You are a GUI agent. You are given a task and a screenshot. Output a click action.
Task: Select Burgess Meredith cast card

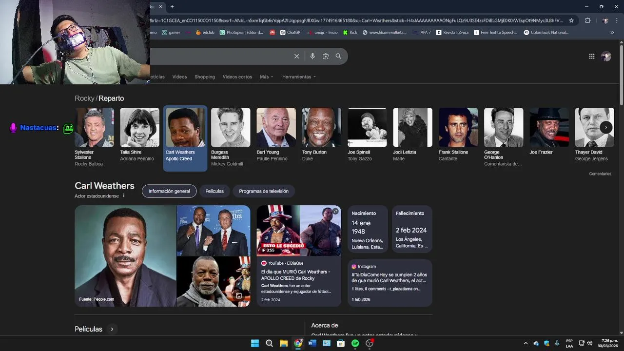click(231, 138)
